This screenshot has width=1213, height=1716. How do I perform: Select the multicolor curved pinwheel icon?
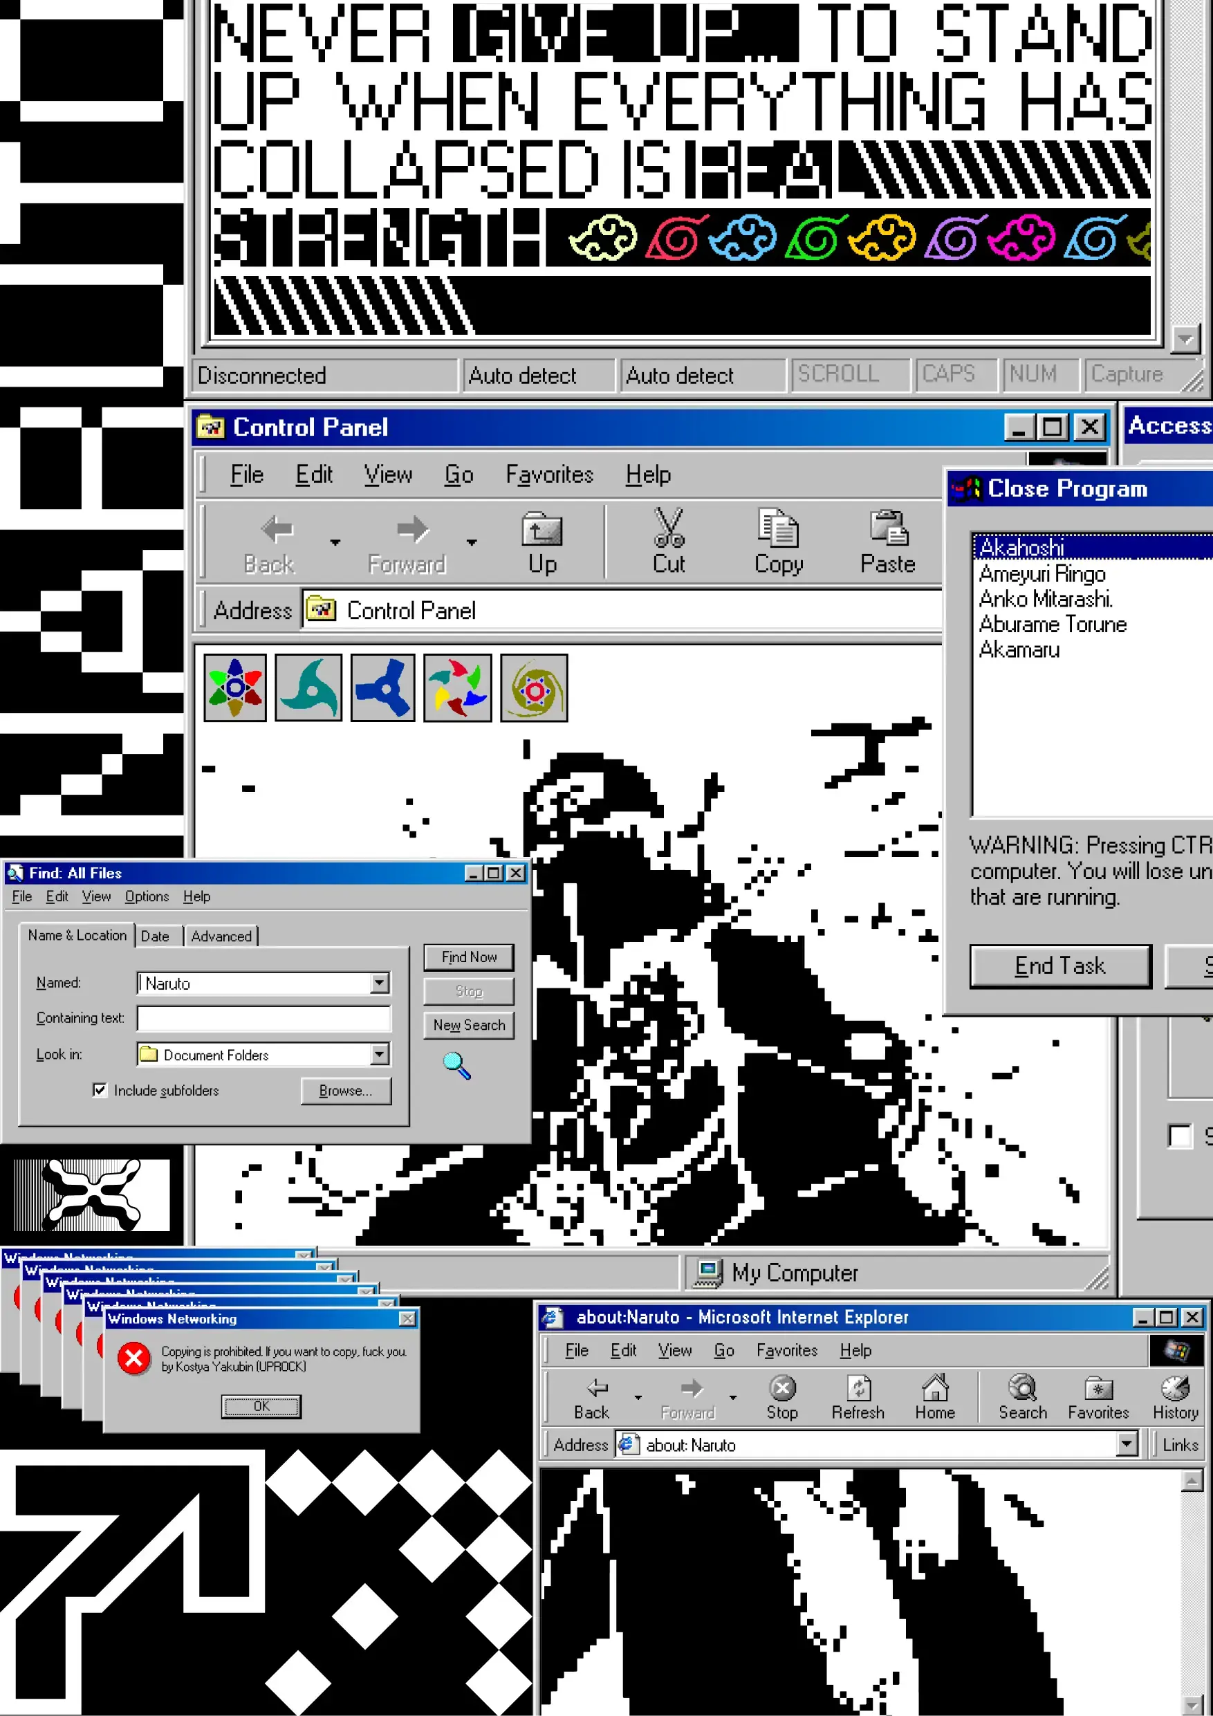tap(457, 688)
